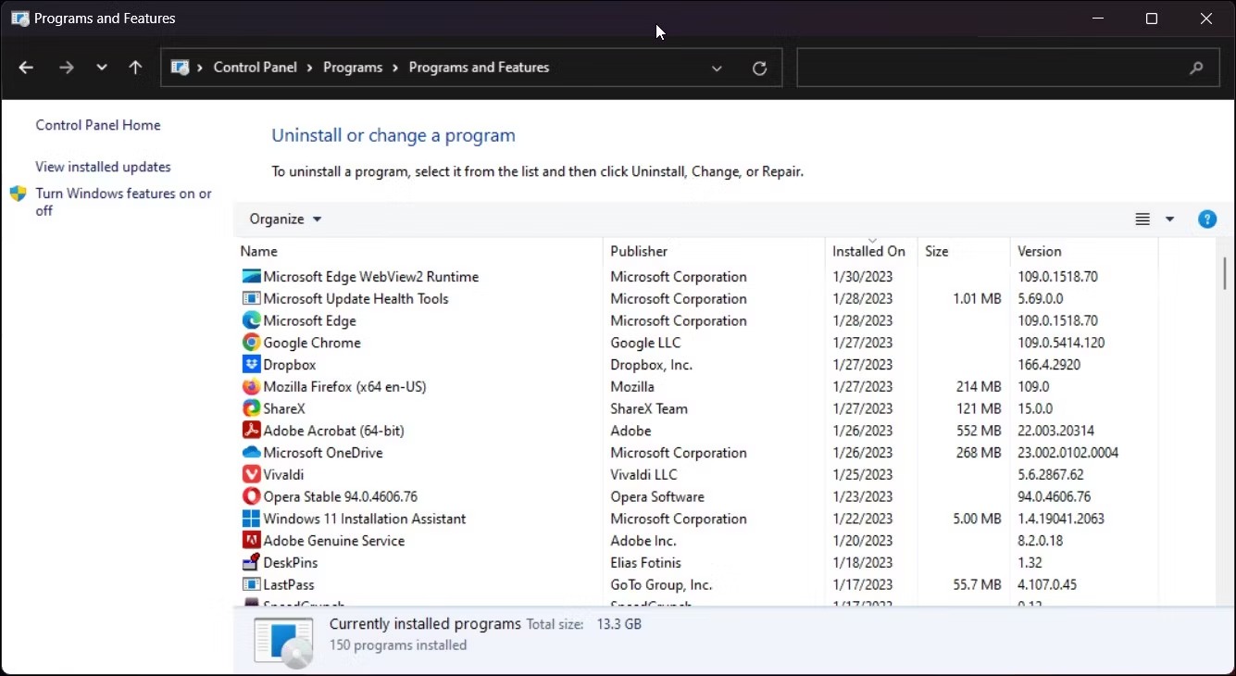Image resolution: width=1236 pixels, height=676 pixels.
Task: Go back with the back arrow
Action: (x=26, y=68)
